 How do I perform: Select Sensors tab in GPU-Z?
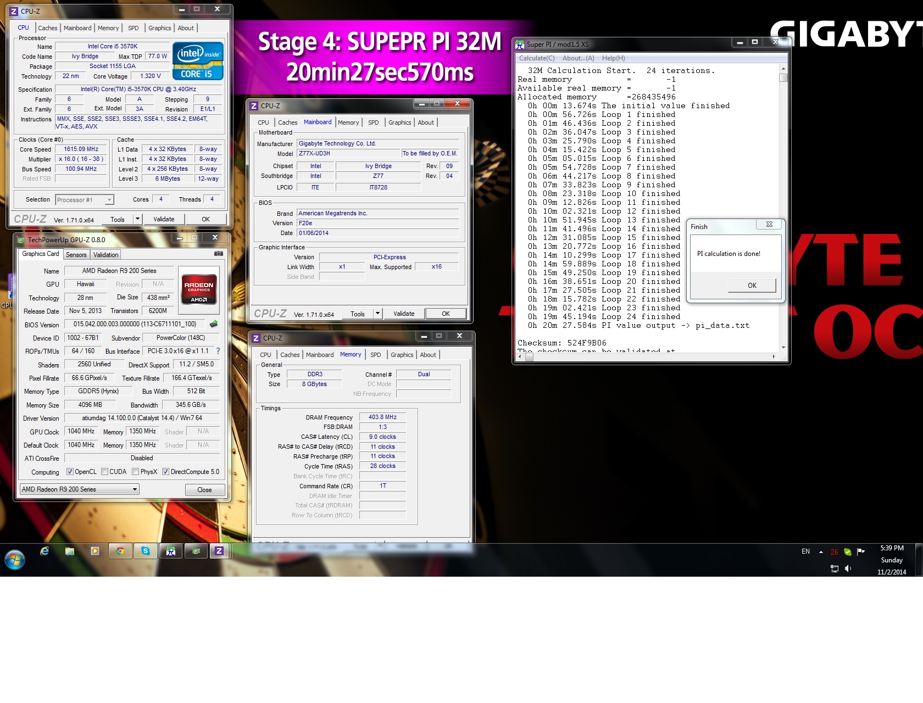coord(76,255)
